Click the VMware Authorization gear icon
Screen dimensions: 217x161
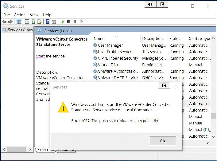(95, 71)
